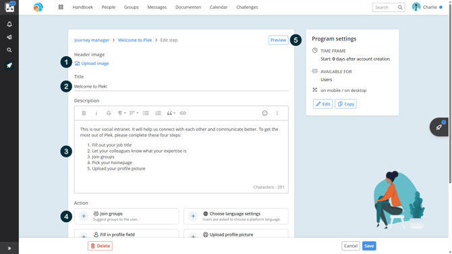Click into the description text area
This screenshot has height=254, width=452.
pyautogui.click(x=181, y=157)
